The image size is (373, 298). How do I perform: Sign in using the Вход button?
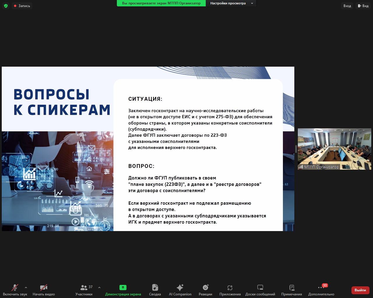[x=347, y=6]
